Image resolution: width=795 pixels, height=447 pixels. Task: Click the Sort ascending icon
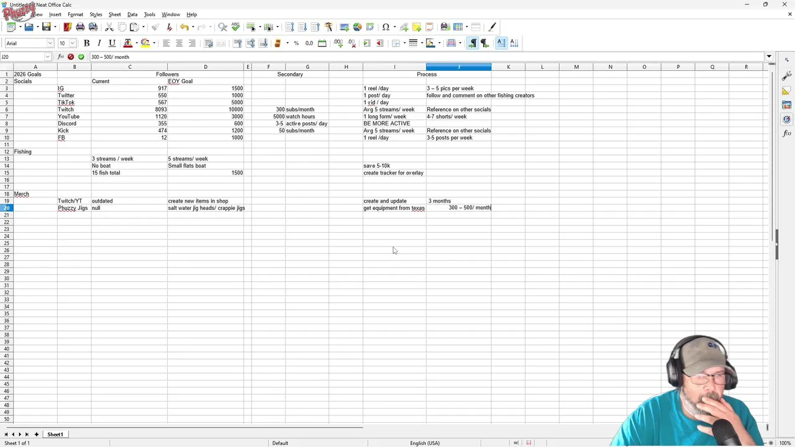302,27
